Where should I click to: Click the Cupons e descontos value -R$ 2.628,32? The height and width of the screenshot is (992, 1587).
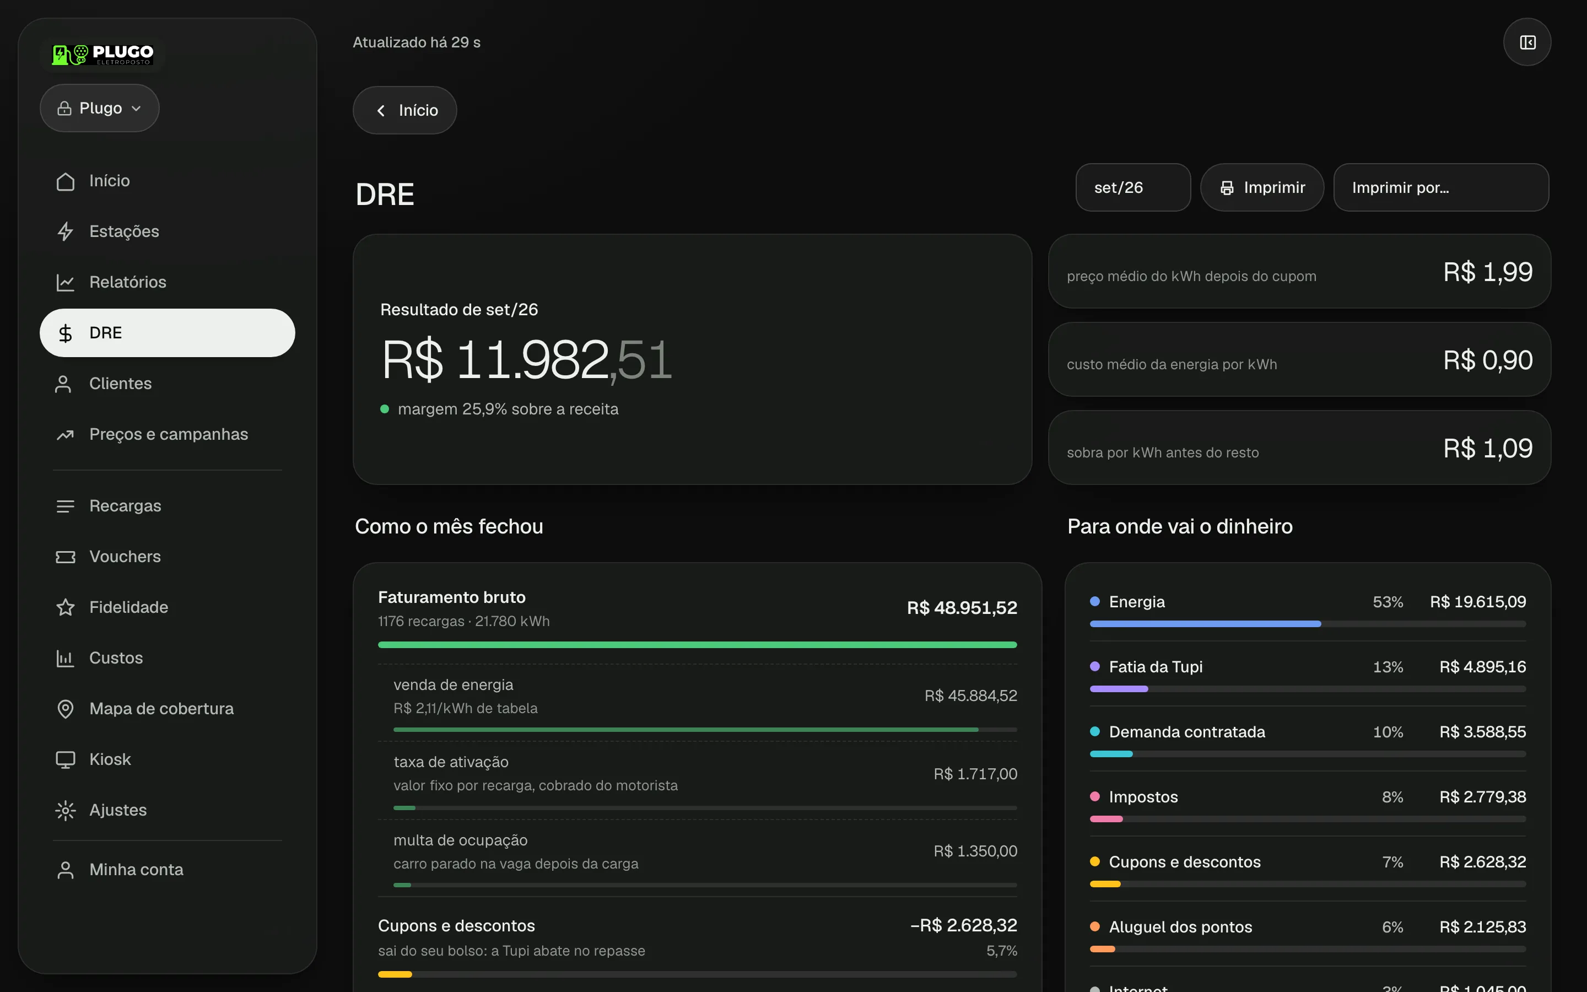pyautogui.click(x=963, y=926)
